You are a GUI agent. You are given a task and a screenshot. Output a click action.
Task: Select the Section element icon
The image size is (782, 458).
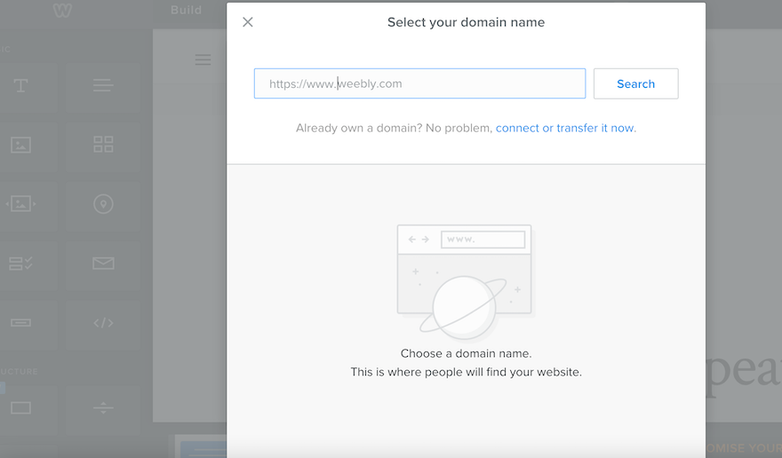(20, 408)
